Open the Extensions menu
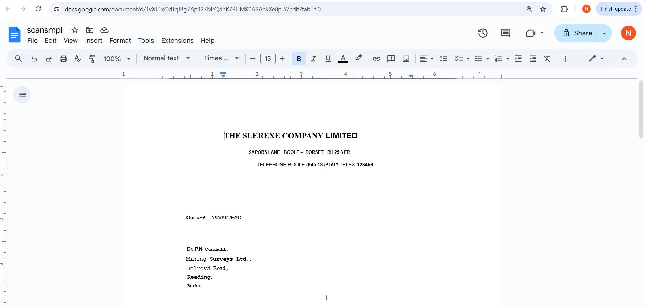This screenshot has width=645, height=307. pyautogui.click(x=177, y=40)
